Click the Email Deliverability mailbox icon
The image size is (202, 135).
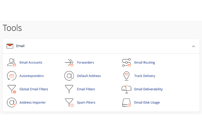pyautogui.click(x=127, y=89)
